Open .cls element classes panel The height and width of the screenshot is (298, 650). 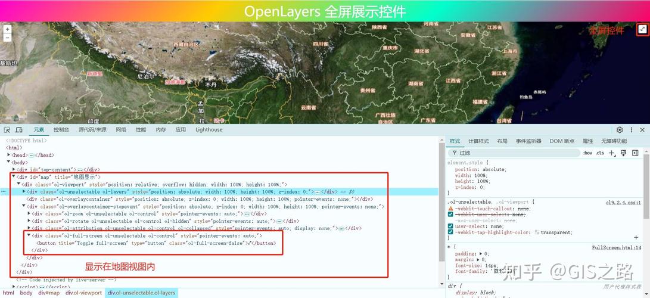600,153
